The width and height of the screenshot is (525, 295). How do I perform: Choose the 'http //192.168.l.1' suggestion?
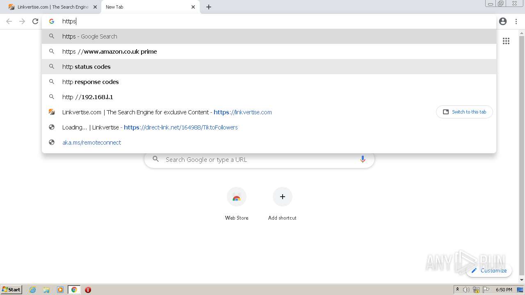tap(269, 97)
